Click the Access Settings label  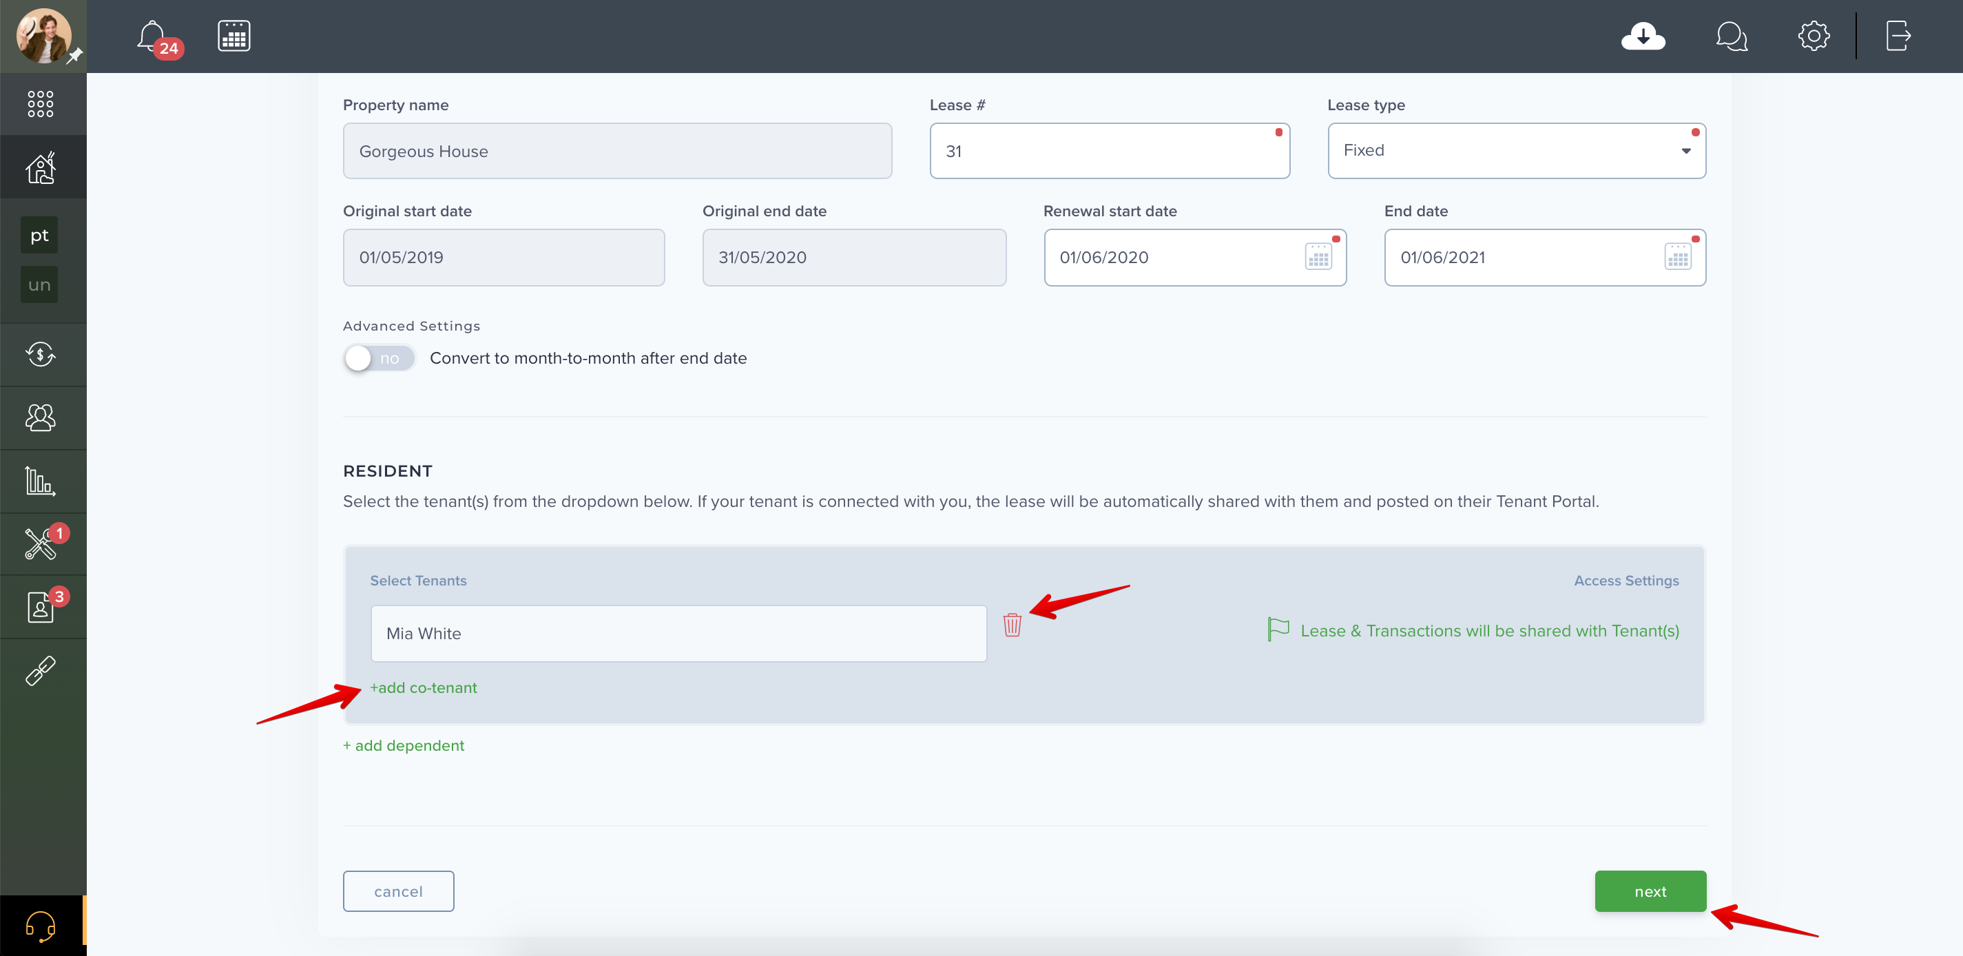point(1626,581)
